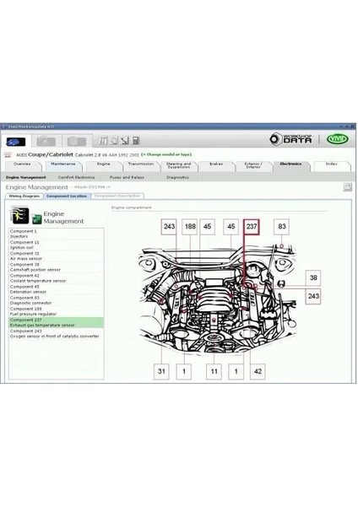Click the calculator icon in toolbar

136,140
